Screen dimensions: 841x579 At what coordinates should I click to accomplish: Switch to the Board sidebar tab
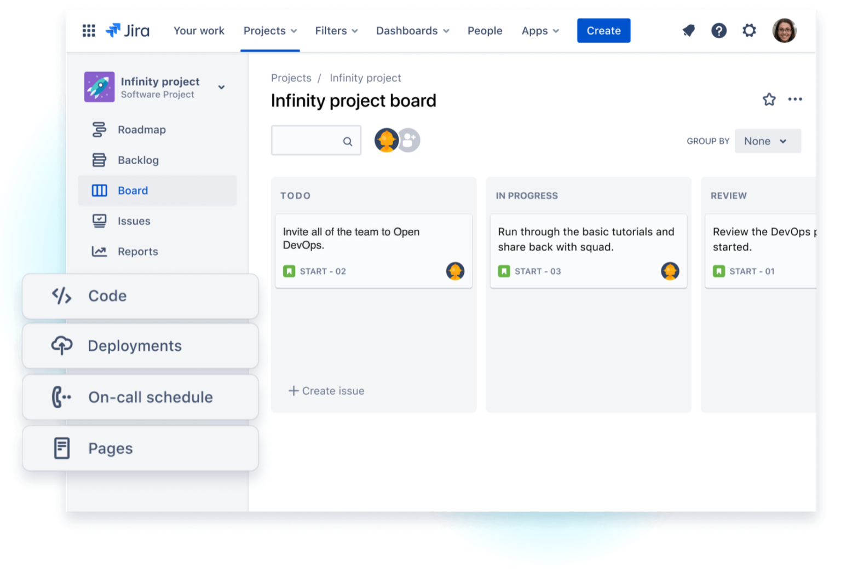(x=133, y=190)
